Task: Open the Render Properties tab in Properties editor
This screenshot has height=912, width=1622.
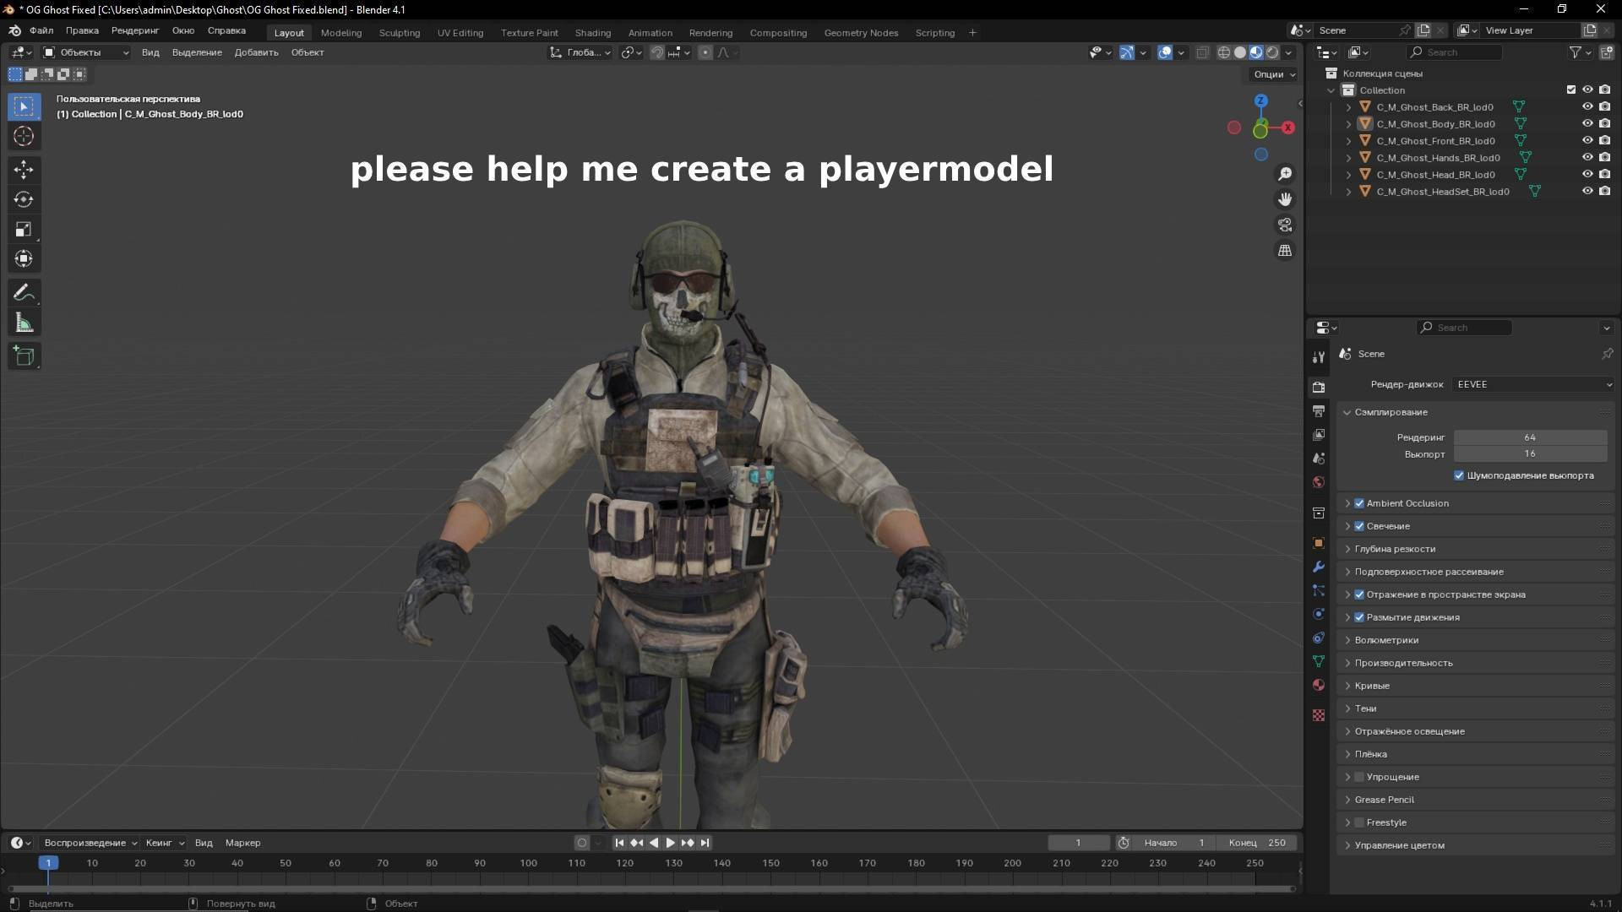Action: click(1318, 387)
